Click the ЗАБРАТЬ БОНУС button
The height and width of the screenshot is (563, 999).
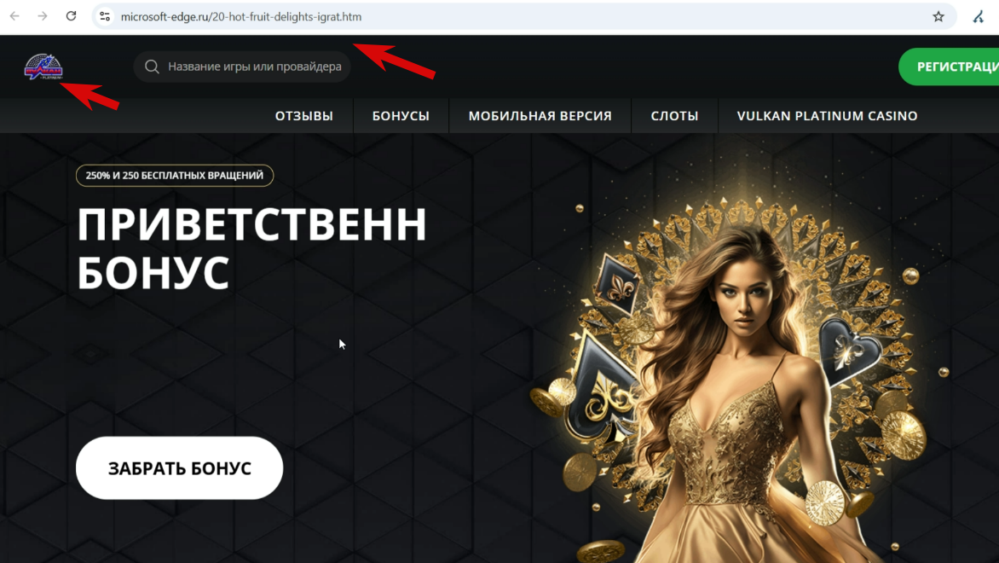[179, 468]
